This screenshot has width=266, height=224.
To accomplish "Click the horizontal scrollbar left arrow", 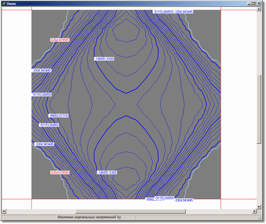I will tap(4, 211).
